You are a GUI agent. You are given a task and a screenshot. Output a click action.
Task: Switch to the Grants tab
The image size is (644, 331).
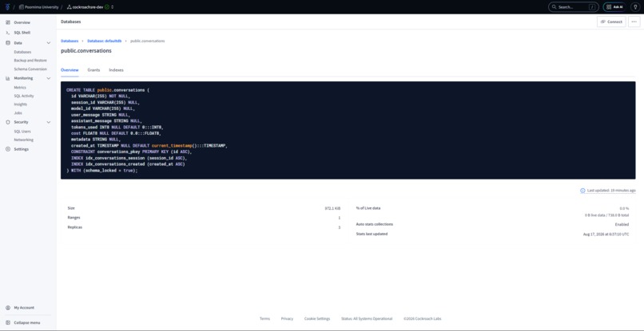(x=93, y=70)
